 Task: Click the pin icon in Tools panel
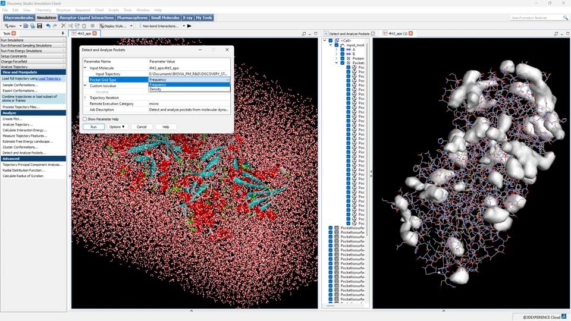click(x=62, y=33)
